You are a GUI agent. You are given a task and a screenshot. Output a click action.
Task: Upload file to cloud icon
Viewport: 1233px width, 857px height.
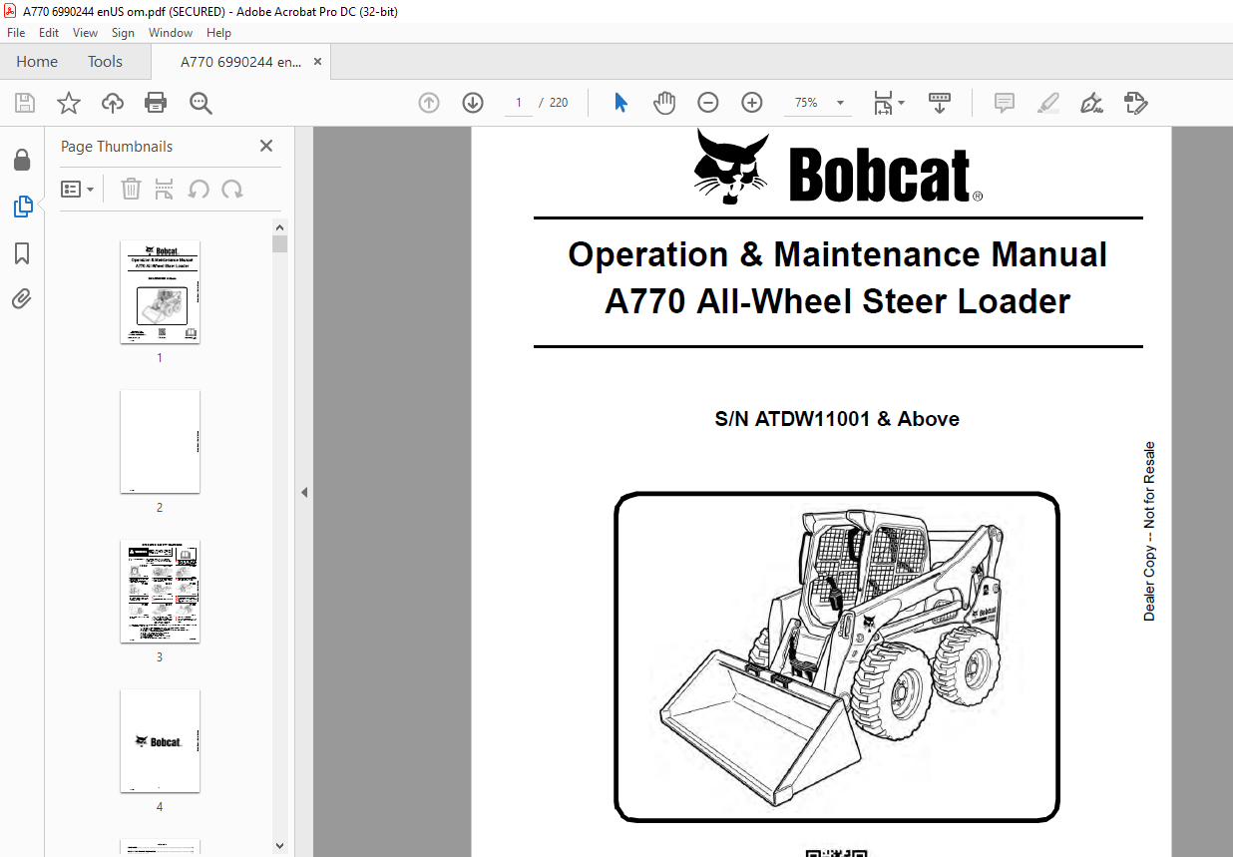pos(113,103)
